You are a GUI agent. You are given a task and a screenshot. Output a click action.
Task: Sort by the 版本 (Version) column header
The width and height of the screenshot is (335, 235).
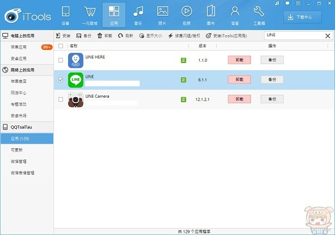[x=202, y=46]
